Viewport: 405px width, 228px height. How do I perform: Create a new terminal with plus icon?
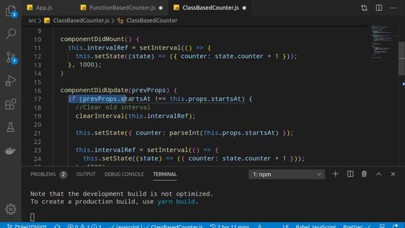point(335,174)
